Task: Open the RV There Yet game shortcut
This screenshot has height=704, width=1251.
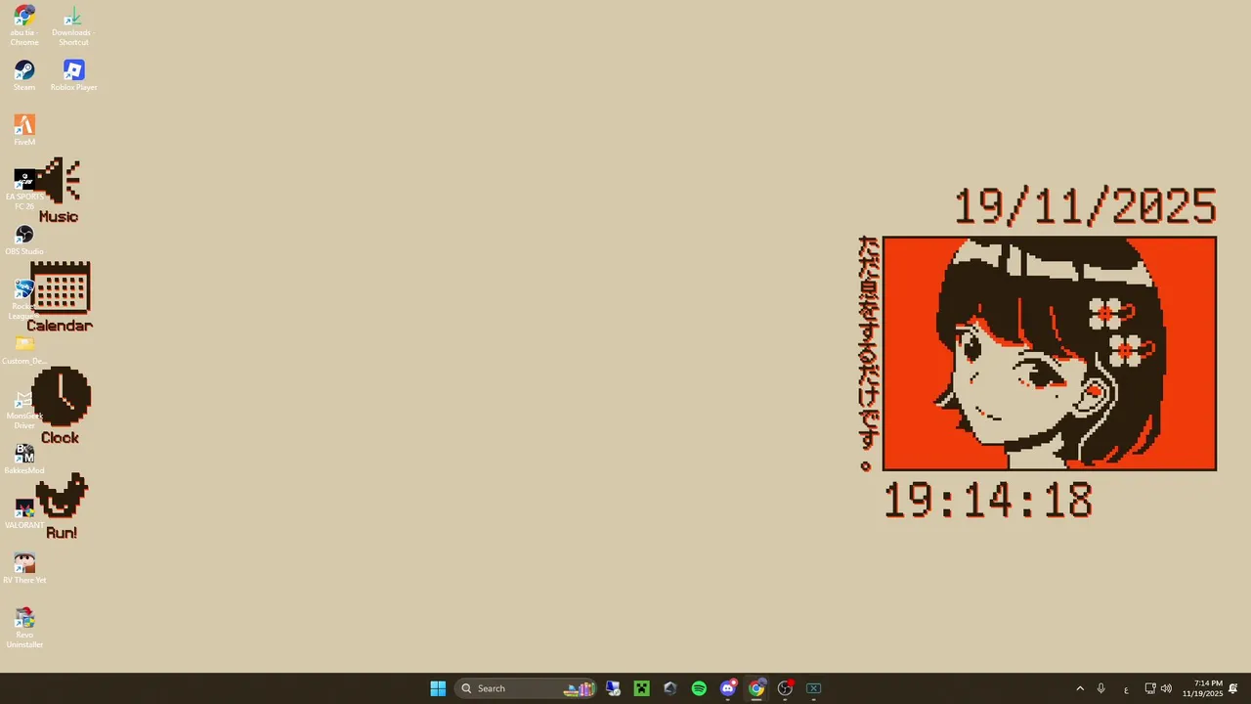Action: point(24,569)
